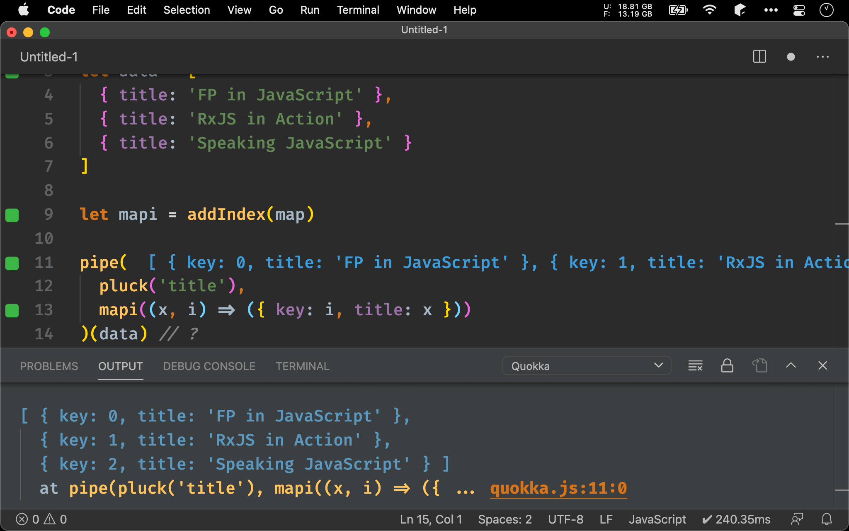
Task: Click the green Quokka gutter indicator on line 11
Action: click(x=12, y=263)
